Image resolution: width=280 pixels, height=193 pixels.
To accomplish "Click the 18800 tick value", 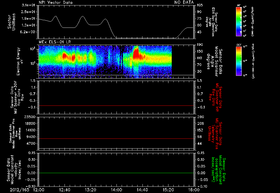I will 31,123.
